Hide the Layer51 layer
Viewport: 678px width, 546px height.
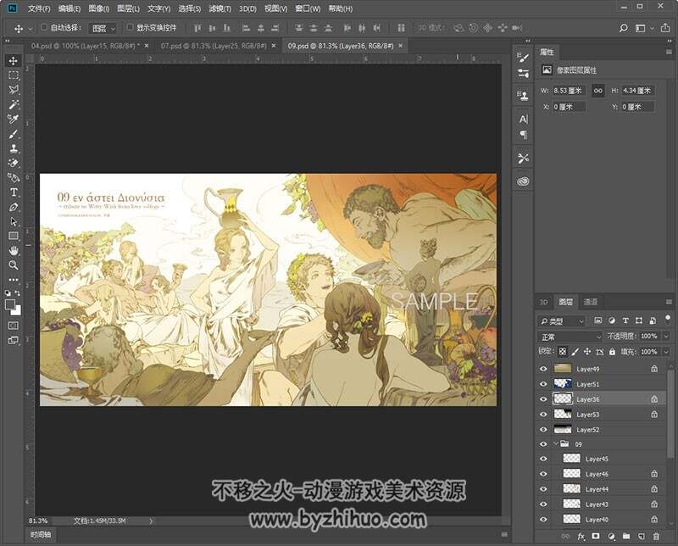coord(543,384)
